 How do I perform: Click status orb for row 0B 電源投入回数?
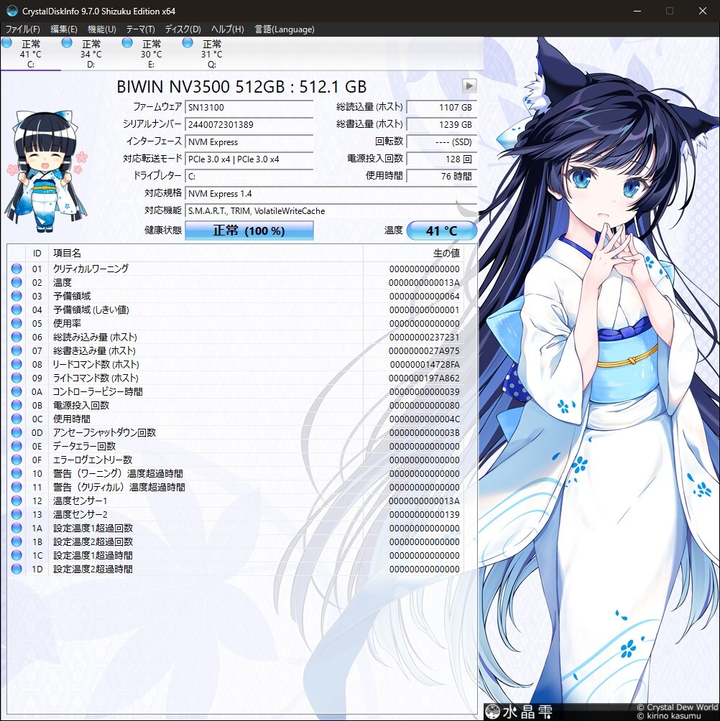pos(17,405)
